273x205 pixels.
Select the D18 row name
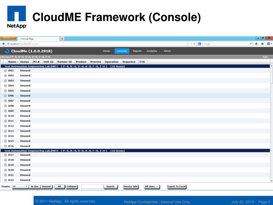click(x=11, y=160)
